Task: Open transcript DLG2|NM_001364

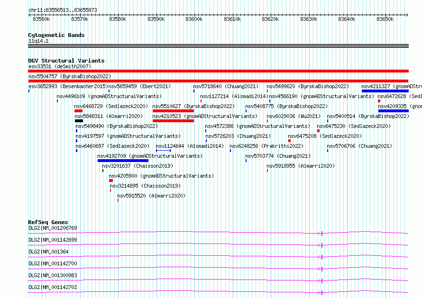Action: [48, 252]
